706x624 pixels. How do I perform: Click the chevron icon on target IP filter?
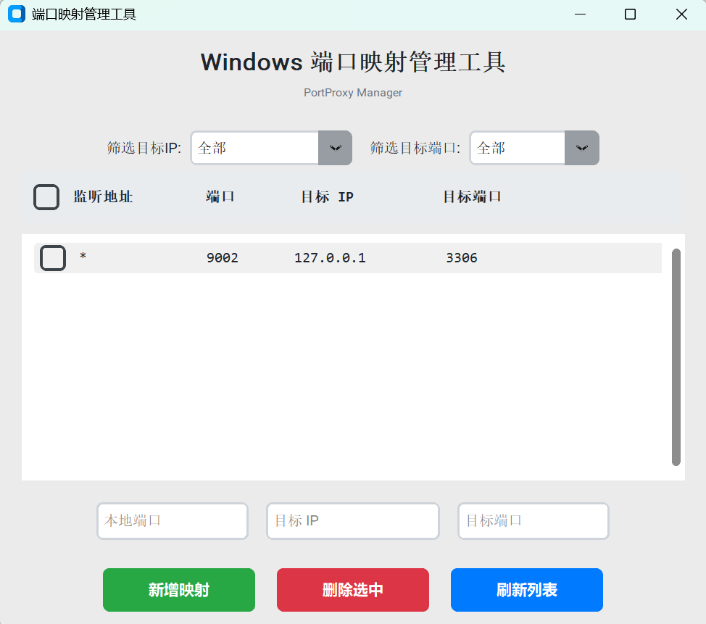click(335, 148)
